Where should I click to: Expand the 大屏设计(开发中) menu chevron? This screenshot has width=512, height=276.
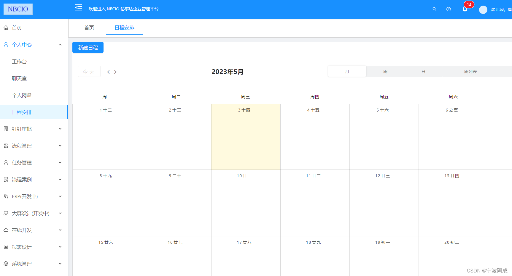coord(60,213)
